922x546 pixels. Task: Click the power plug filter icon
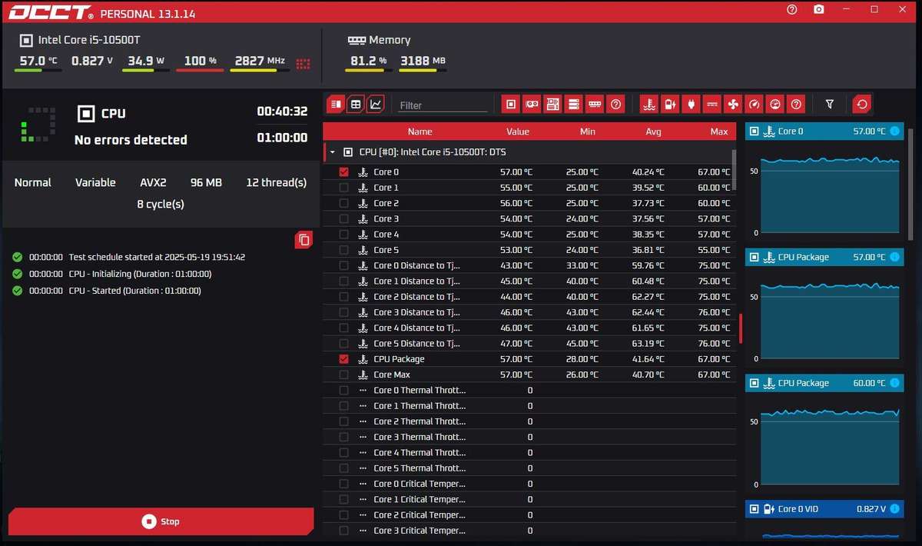691,104
